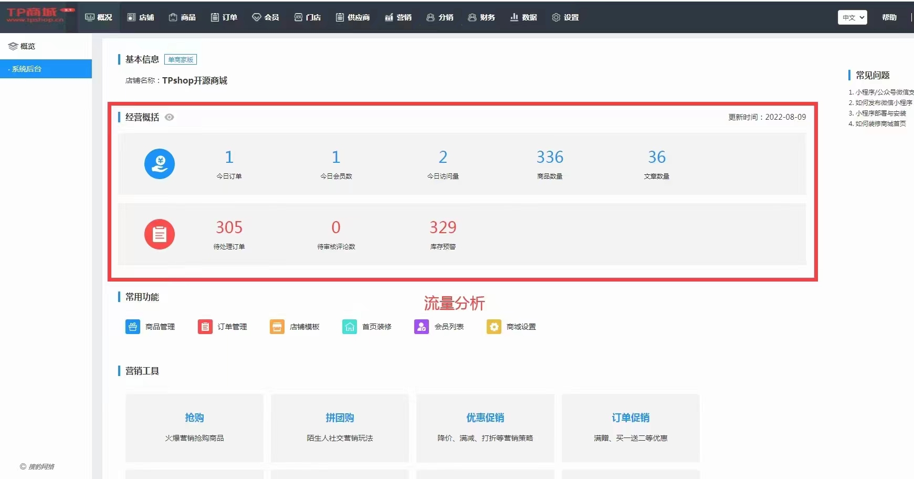Open the 首页装修 house icon
The height and width of the screenshot is (479, 914).
point(349,327)
